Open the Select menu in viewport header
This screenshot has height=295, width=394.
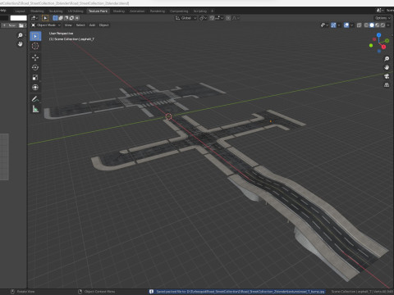pos(80,25)
